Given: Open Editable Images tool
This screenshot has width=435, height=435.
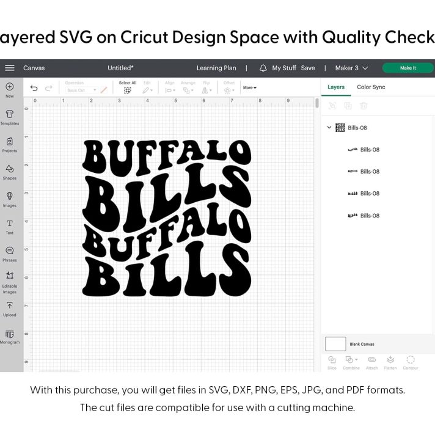Looking at the screenshot, I should click(x=9, y=282).
